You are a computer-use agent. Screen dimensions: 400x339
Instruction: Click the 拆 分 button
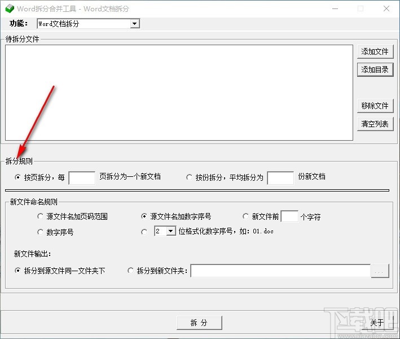coord(199,323)
